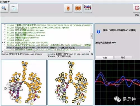Click the green WeChat logo watermark
The width and height of the screenshot is (140, 106).
(x=117, y=99)
